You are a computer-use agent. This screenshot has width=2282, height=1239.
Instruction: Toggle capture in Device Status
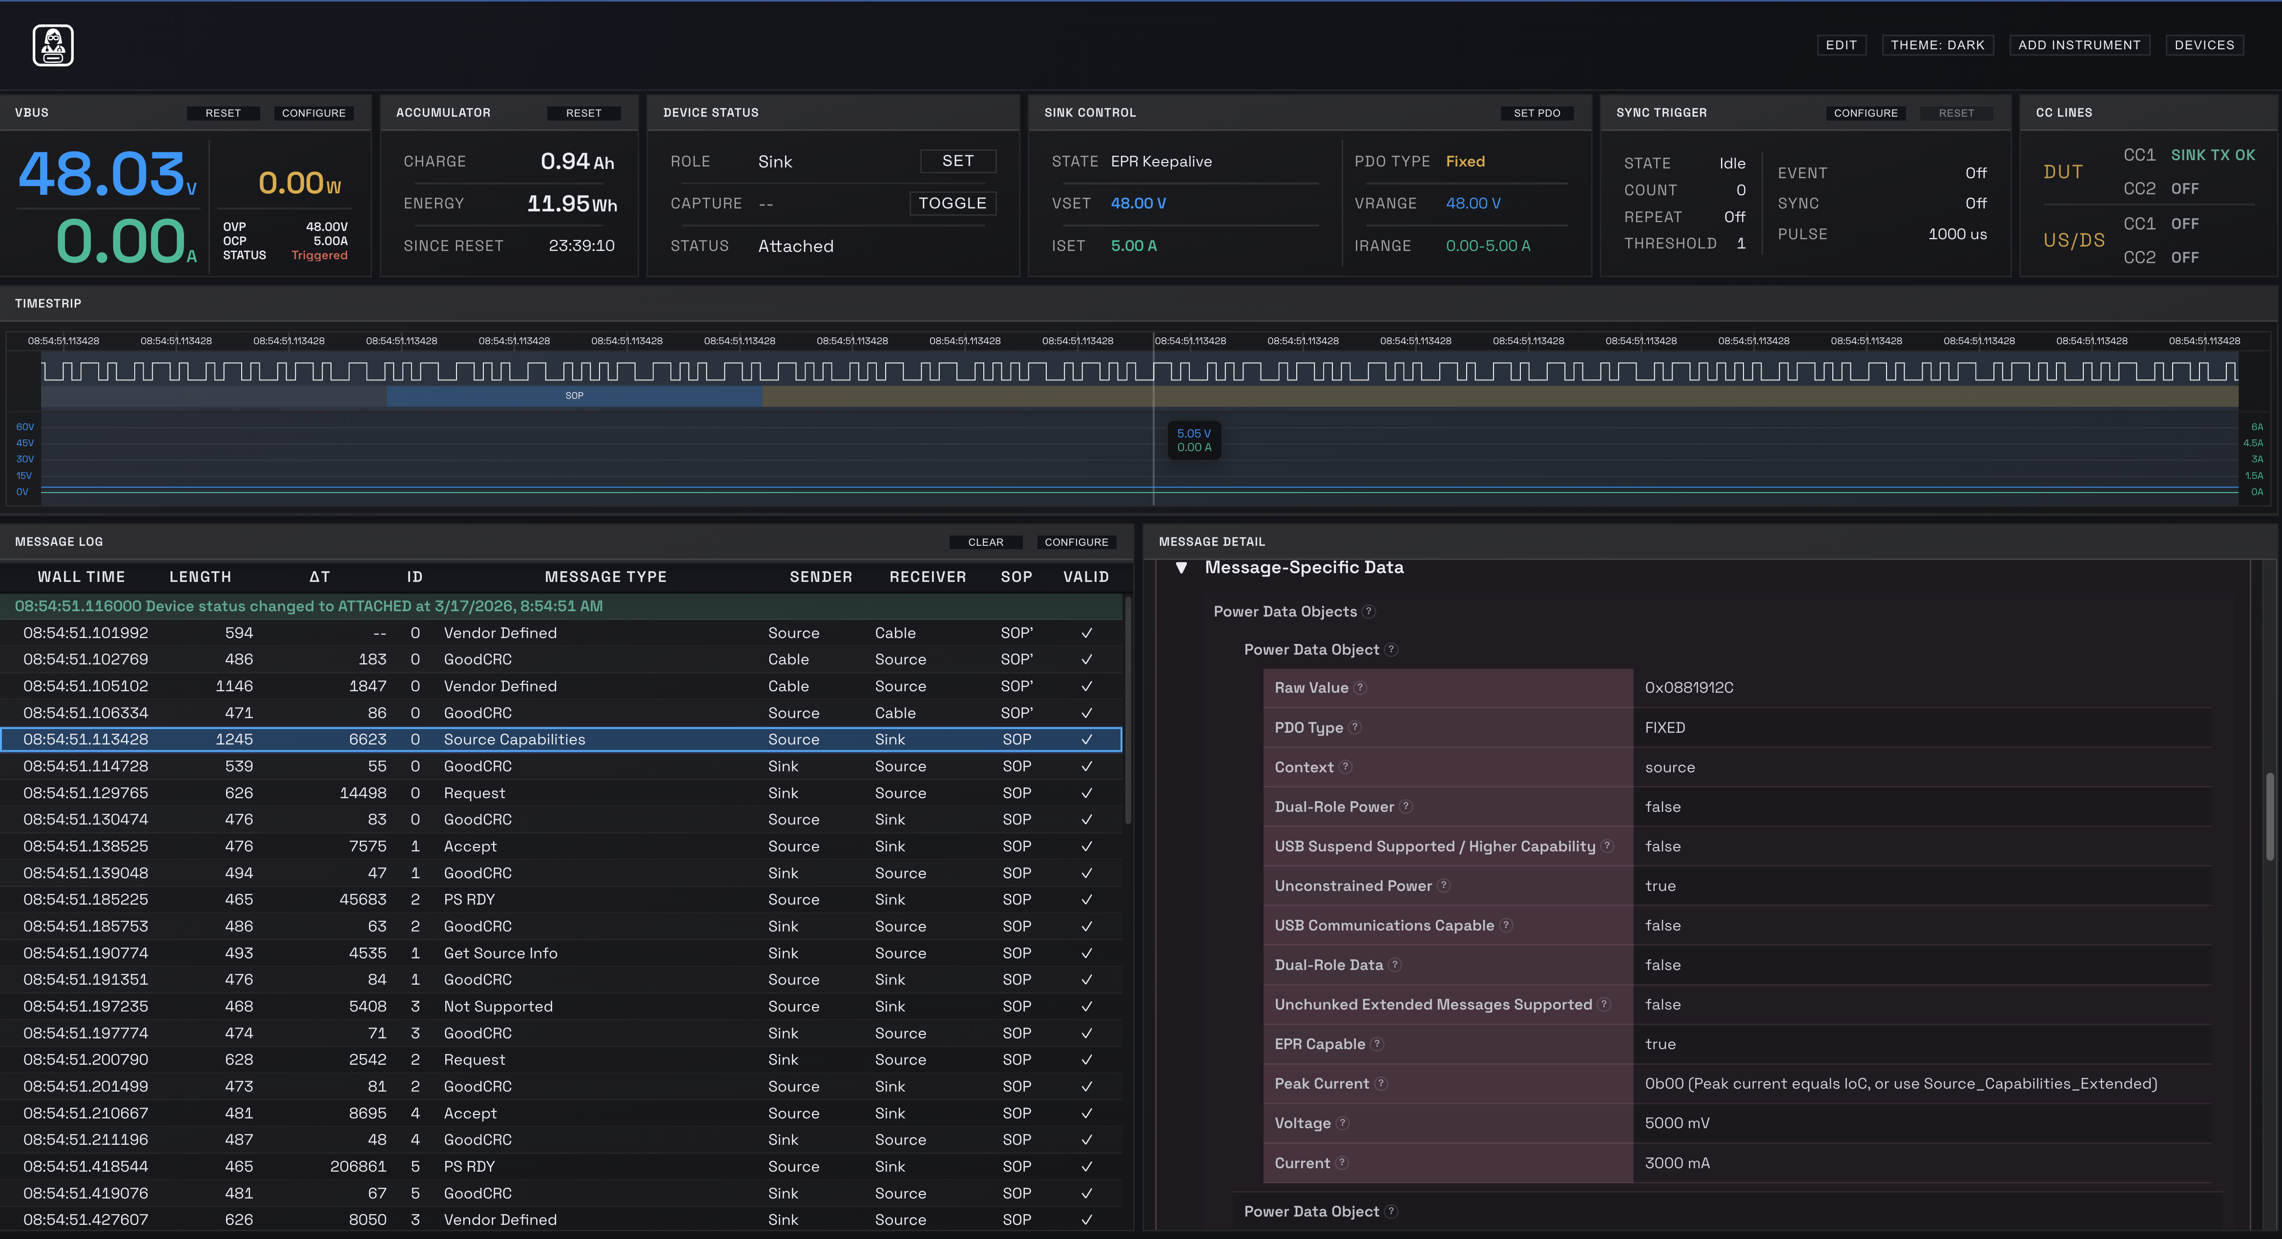[x=953, y=204]
